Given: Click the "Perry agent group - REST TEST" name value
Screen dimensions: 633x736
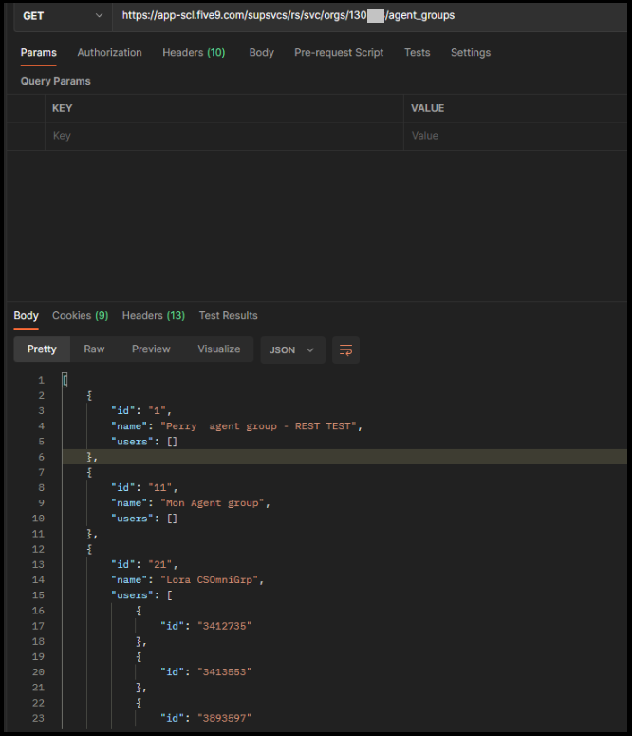Looking at the screenshot, I should click(258, 426).
